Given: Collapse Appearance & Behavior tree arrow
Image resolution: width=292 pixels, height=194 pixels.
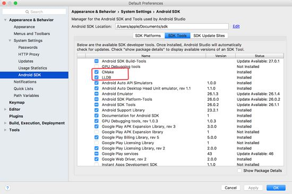Looking at the screenshot, I should pos(5,20).
